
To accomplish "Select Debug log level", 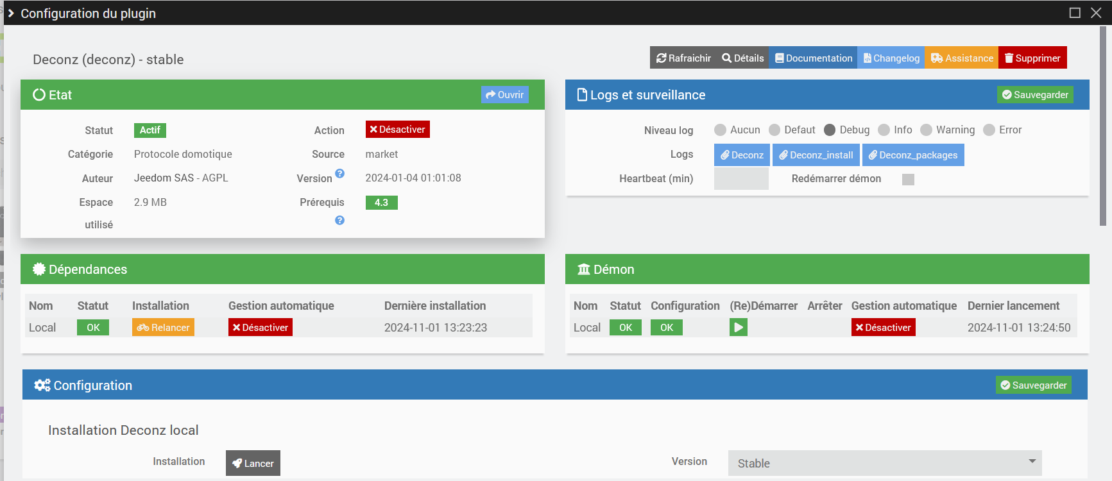I will [830, 130].
